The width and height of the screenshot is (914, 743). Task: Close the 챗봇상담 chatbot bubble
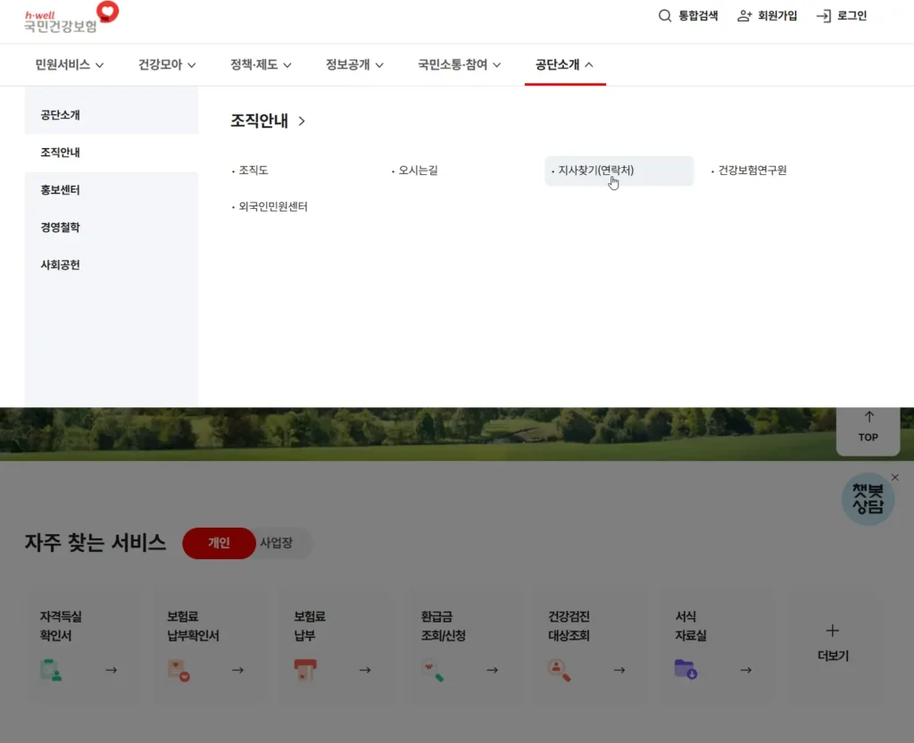(x=894, y=477)
